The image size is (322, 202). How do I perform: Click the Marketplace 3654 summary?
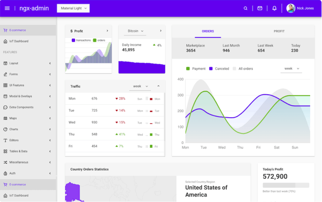click(195, 48)
